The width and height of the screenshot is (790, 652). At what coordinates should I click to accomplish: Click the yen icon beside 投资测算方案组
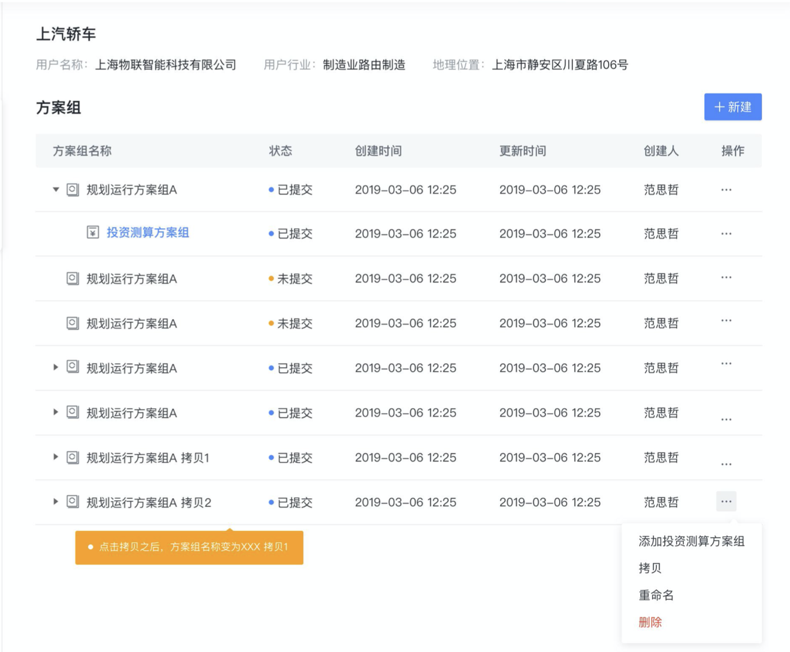pyautogui.click(x=93, y=232)
